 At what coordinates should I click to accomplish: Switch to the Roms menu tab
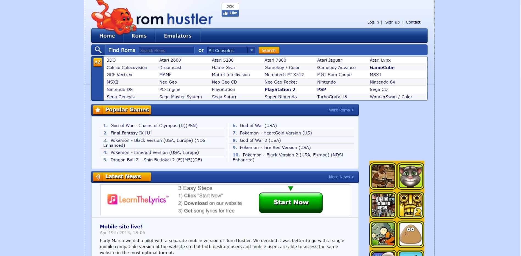point(139,36)
